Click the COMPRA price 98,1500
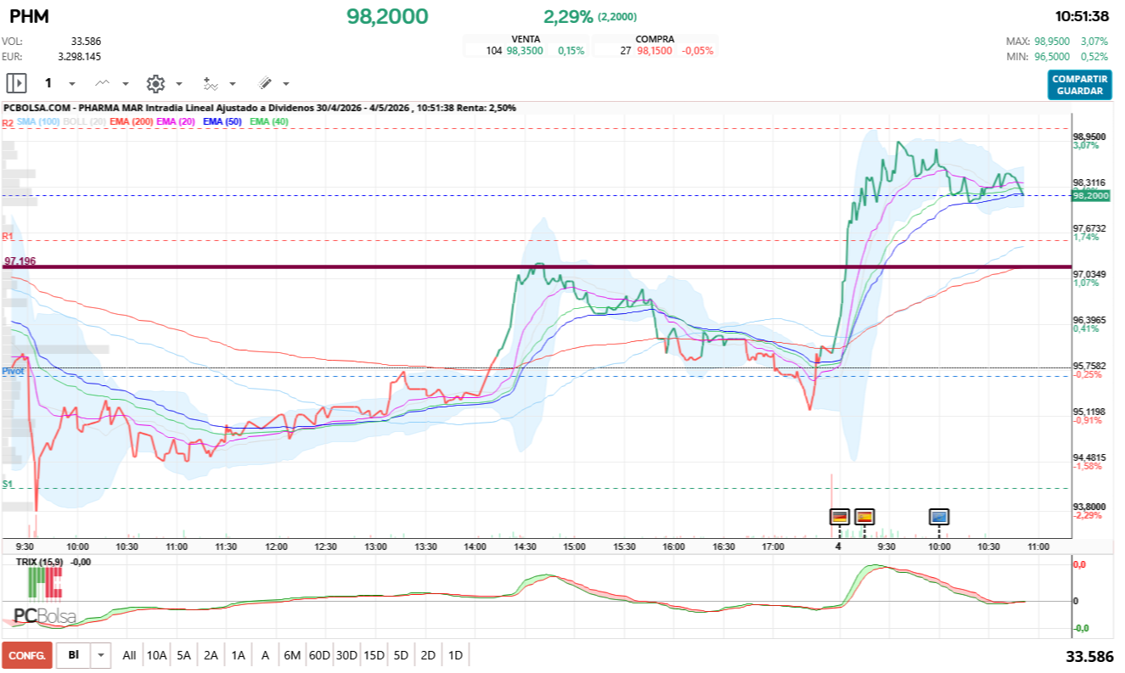 655,51
